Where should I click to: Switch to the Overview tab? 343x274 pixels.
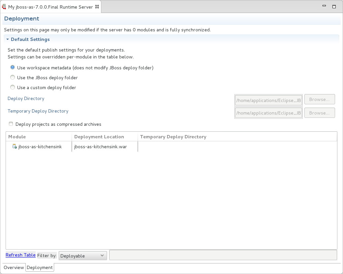tap(14, 267)
